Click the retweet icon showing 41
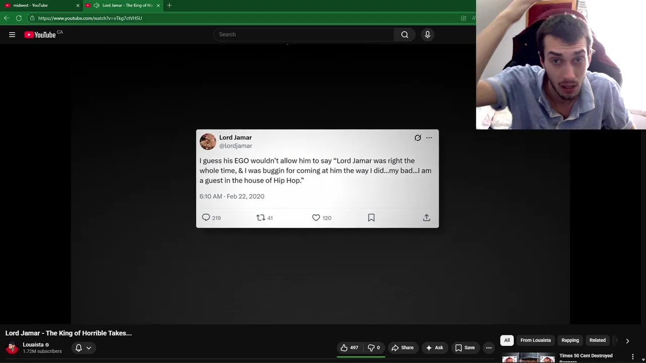 [260, 217]
